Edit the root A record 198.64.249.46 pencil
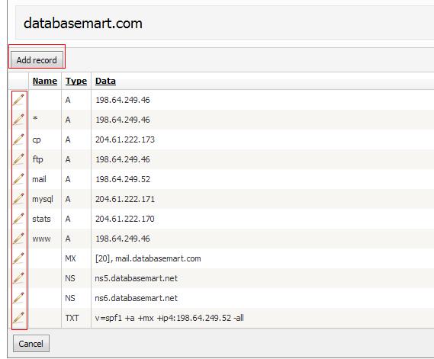Viewport: 434px width, 359px height. tap(18, 100)
